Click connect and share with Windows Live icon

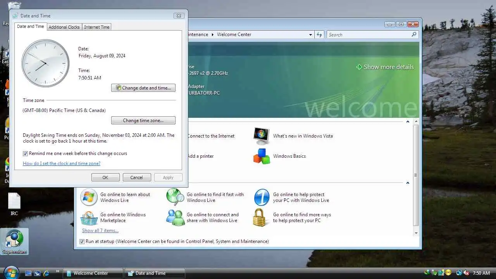pyautogui.click(x=175, y=218)
